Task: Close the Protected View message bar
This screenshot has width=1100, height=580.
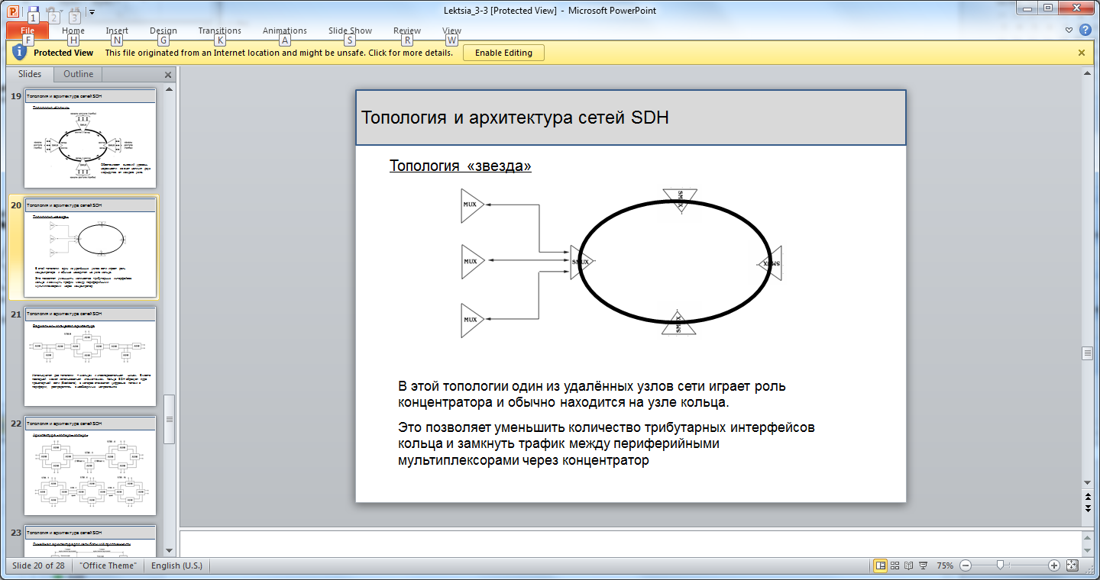Action: tap(1082, 53)
